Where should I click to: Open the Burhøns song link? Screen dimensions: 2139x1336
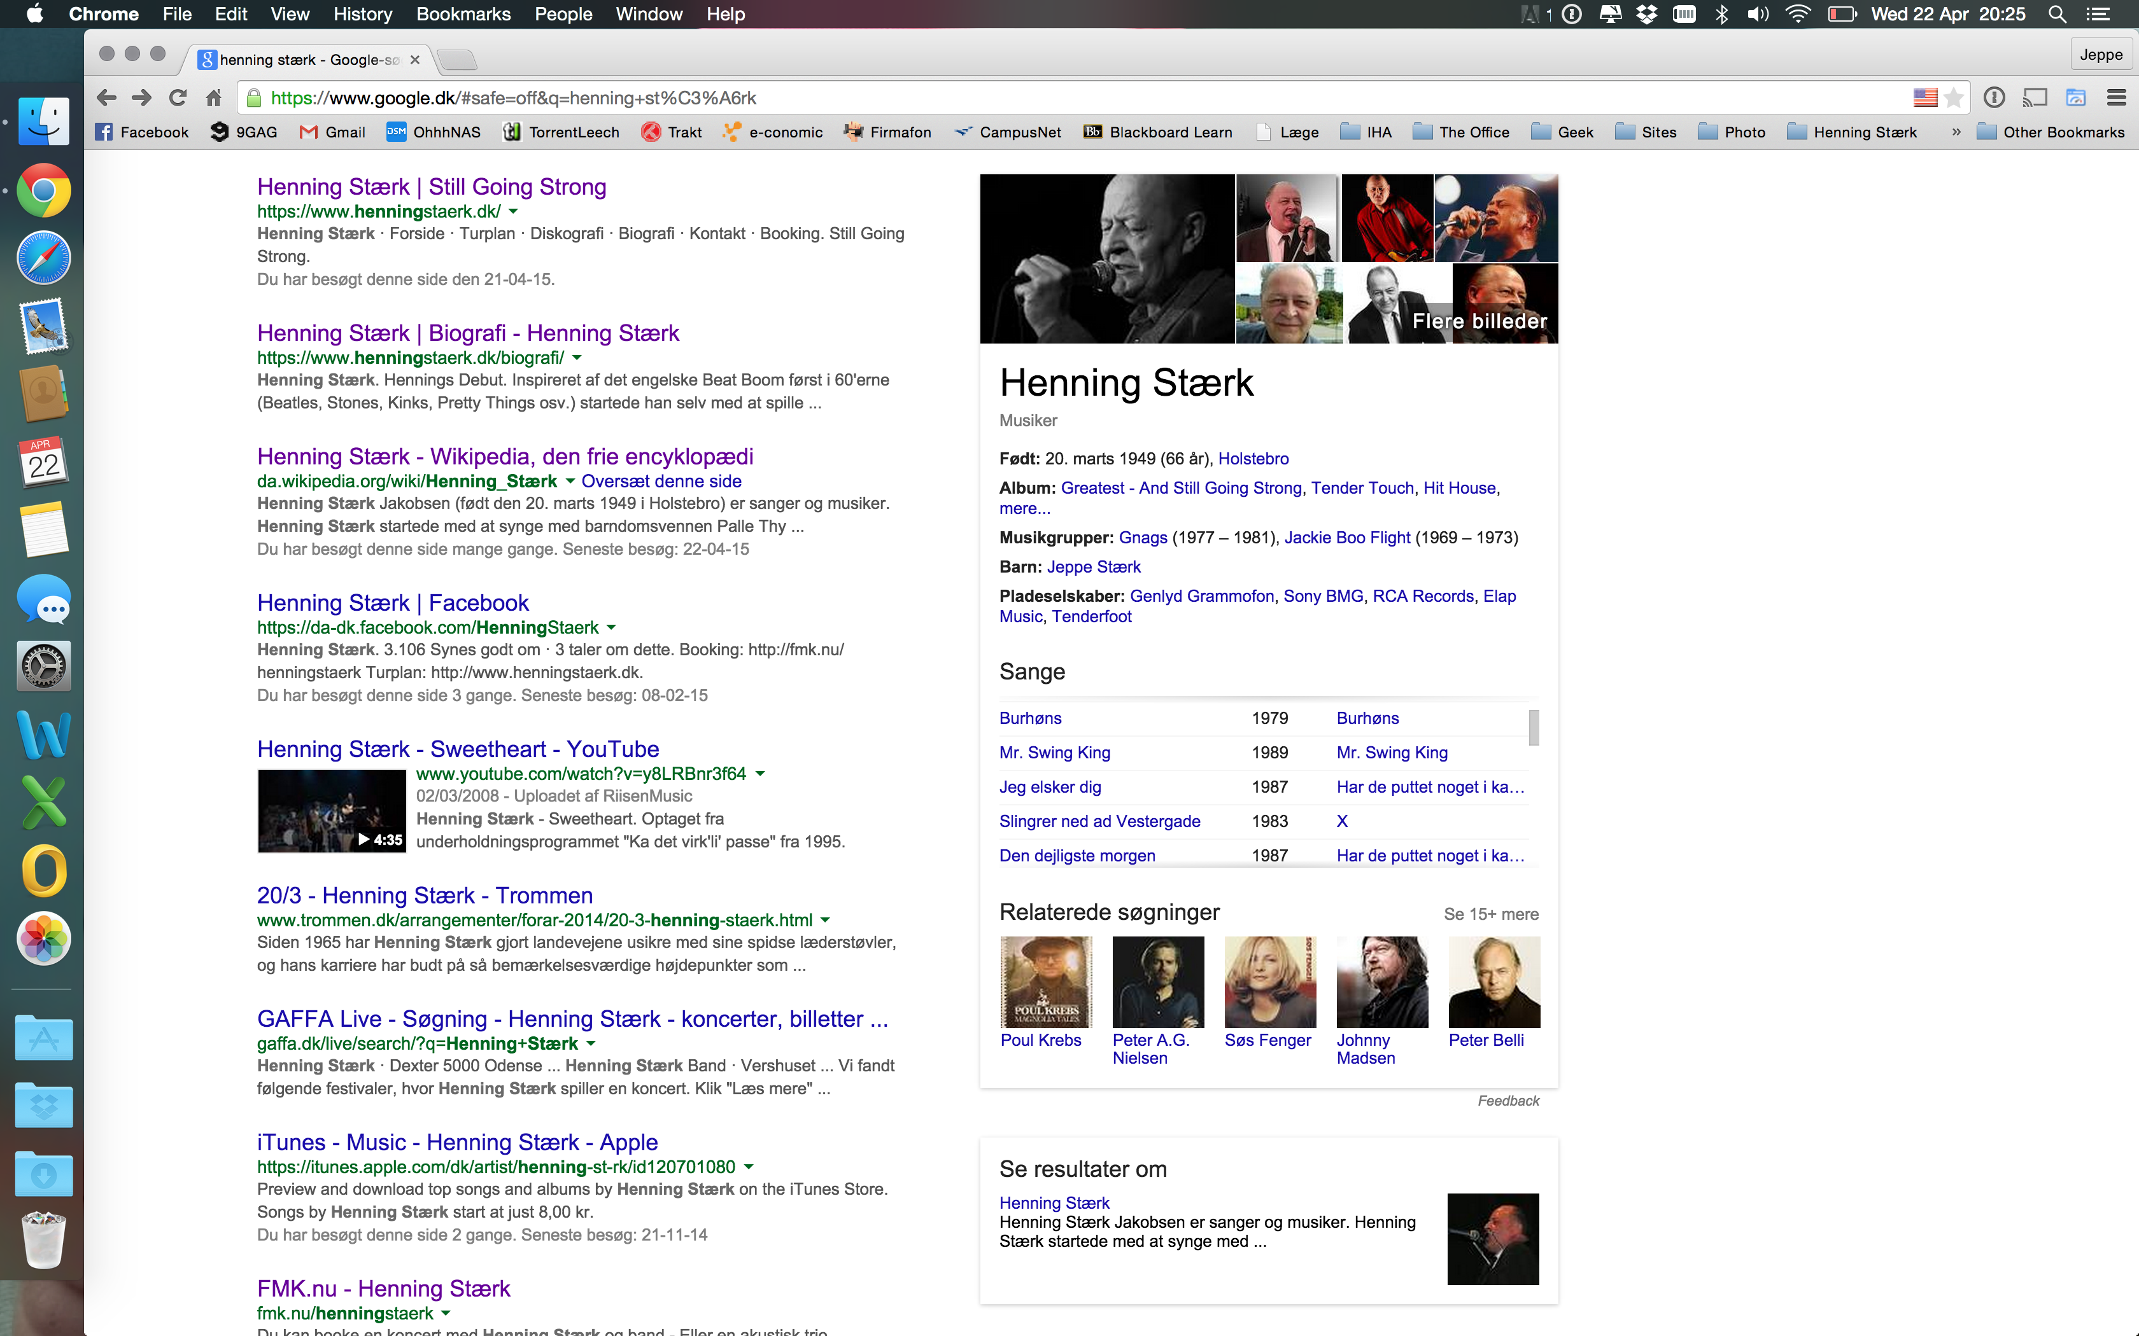click(x=1031, y=718)
